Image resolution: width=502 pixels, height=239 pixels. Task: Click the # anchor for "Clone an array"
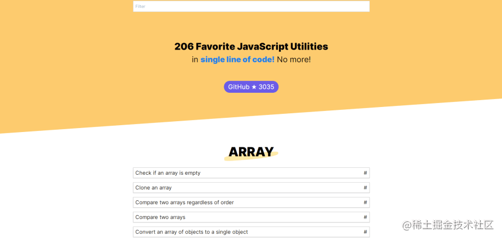click(x=365, y=188)
